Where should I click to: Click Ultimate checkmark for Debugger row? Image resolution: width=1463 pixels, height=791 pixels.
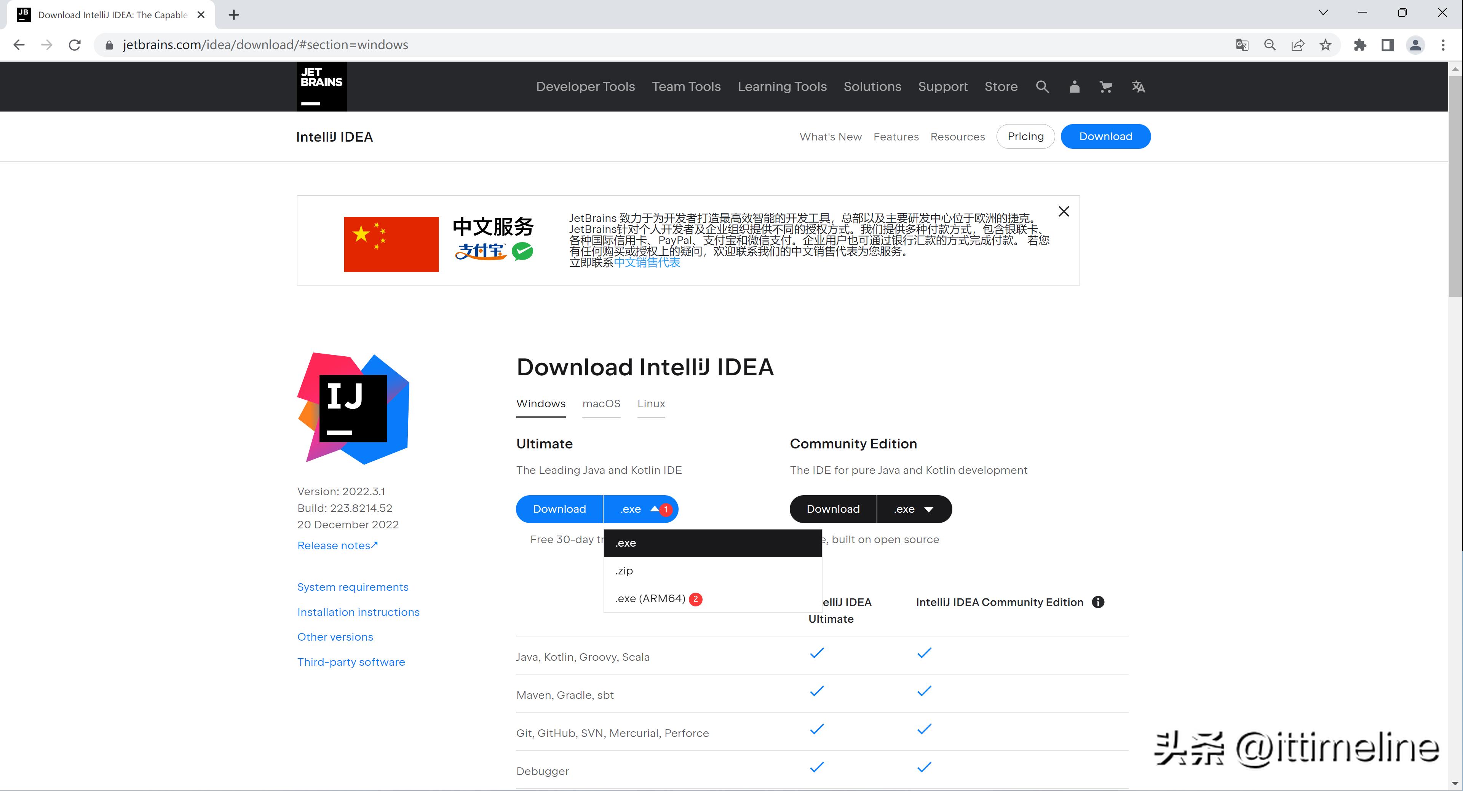tap(817, 768)
